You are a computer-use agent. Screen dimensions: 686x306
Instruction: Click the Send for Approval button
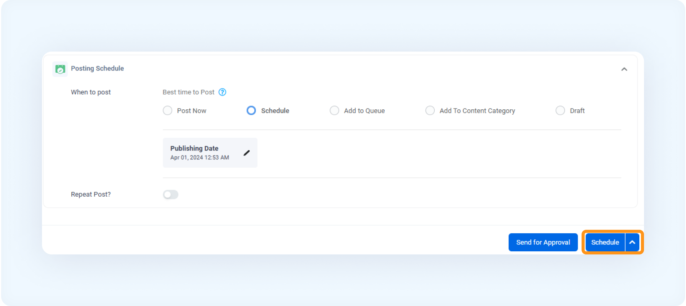click(543, 242)
